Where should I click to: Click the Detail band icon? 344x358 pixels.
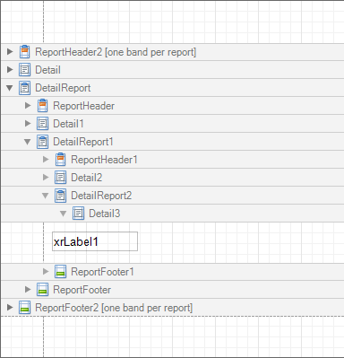(x=24, y=70)
